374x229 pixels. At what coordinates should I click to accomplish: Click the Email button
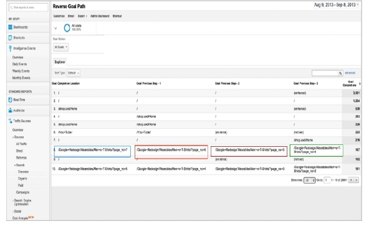click(71, 16)
